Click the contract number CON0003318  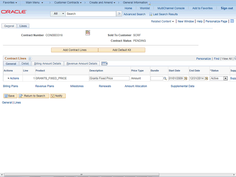[x=54, y=35]
